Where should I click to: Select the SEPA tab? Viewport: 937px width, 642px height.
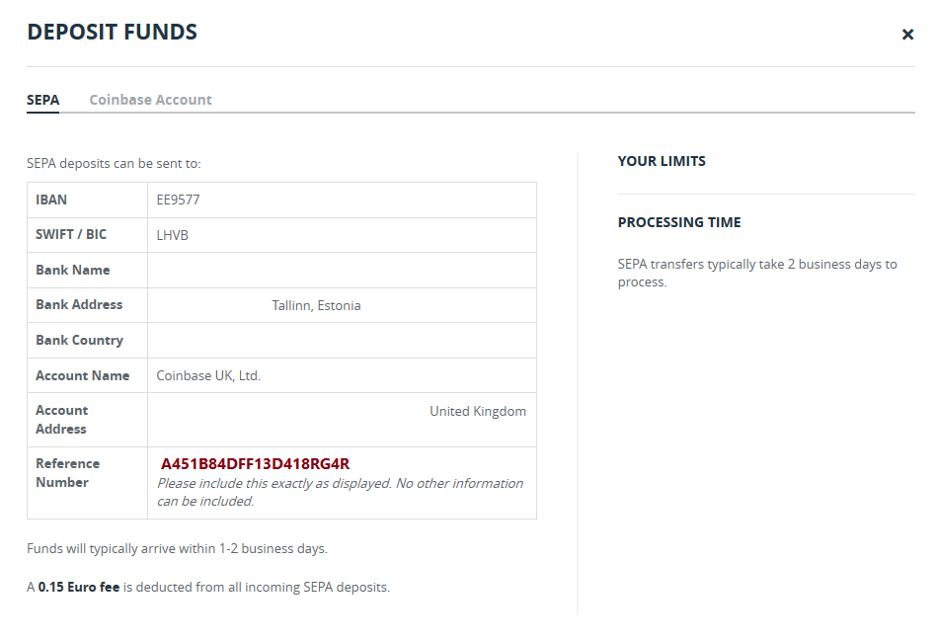(42, 100)
